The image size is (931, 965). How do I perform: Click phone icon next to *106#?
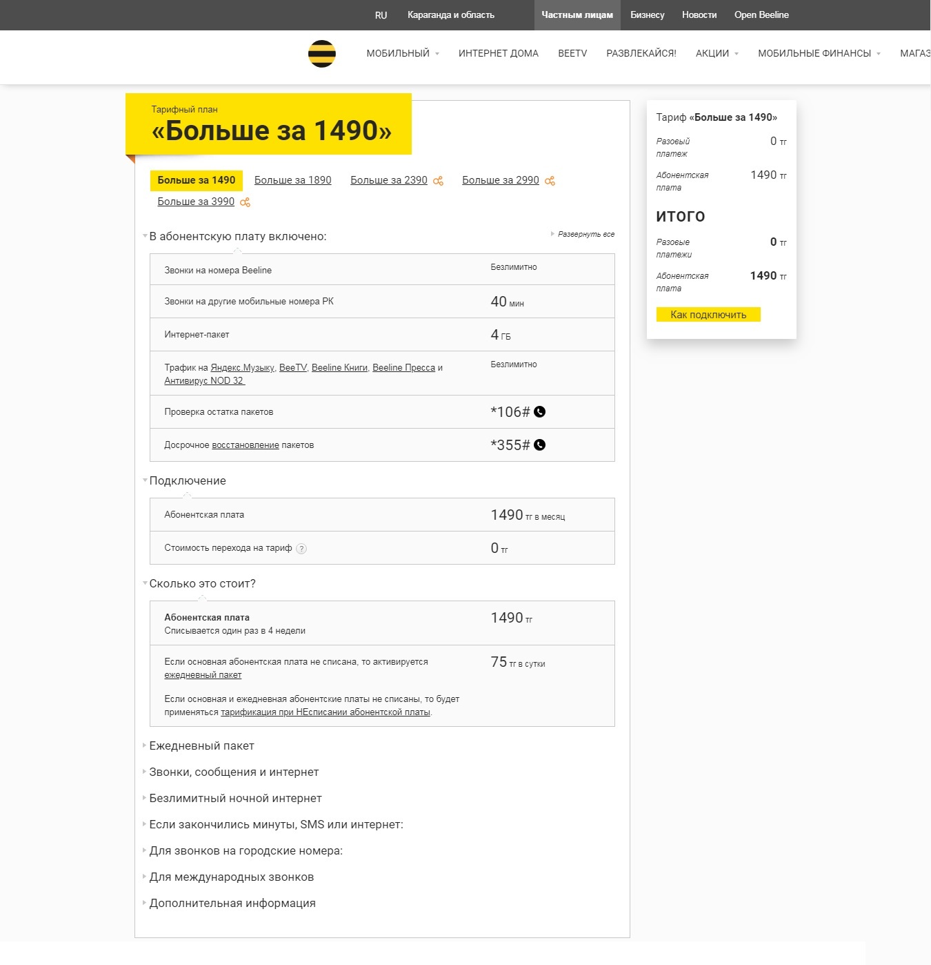540,411
